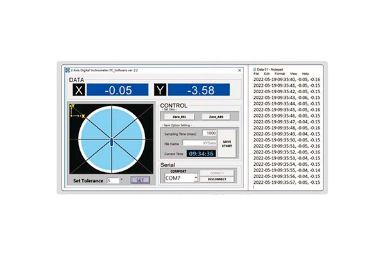Click the black X axis label box

pyautogui.click(x=79, y=90)
